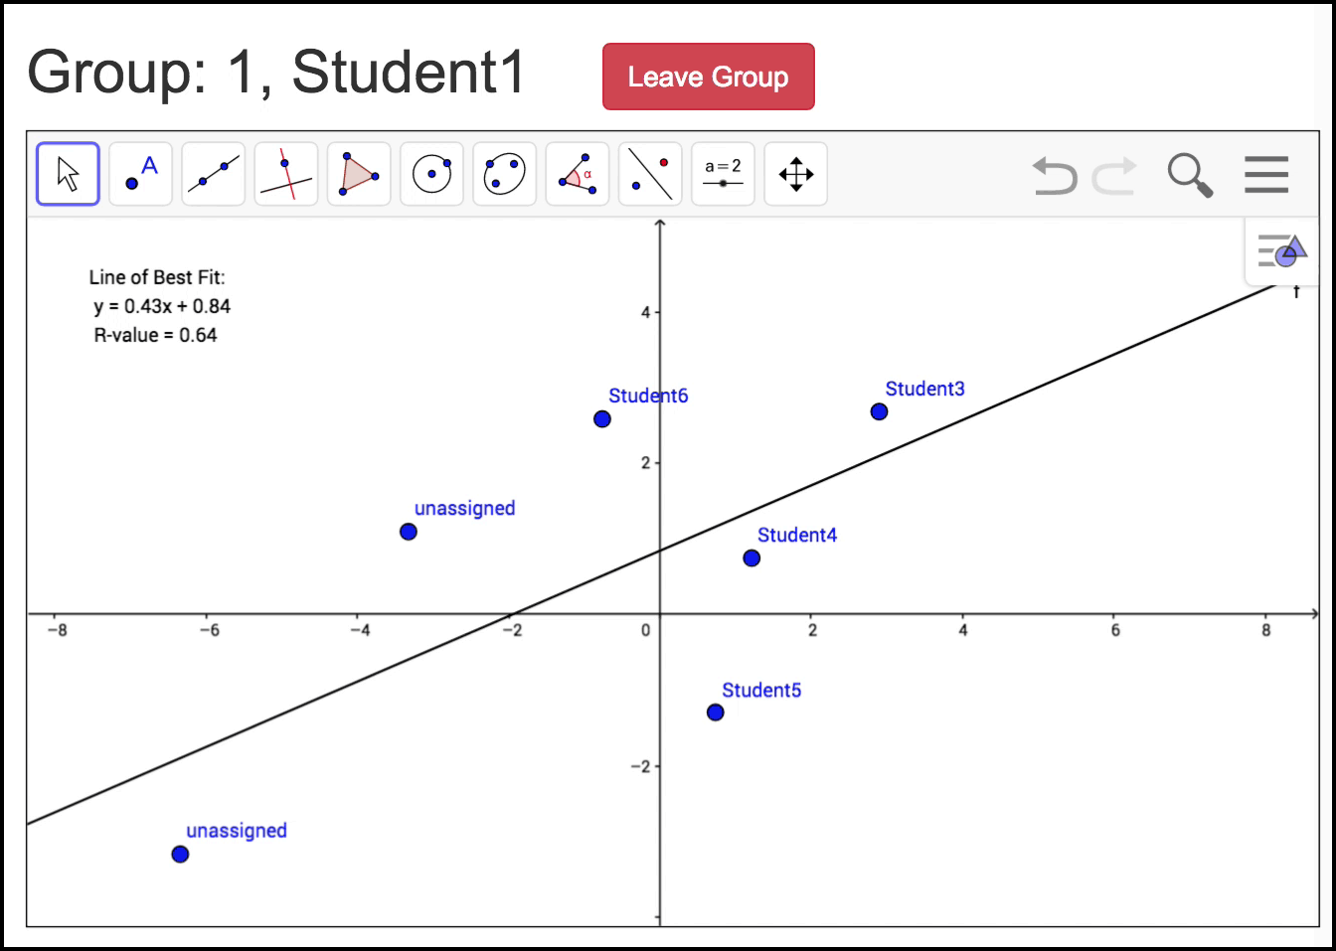Click the Student5 data point
The width and height of the screenshot is (1336, 951).
[x=715, y=713]
